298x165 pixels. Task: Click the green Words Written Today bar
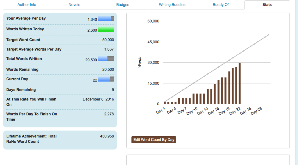[106, 29]
